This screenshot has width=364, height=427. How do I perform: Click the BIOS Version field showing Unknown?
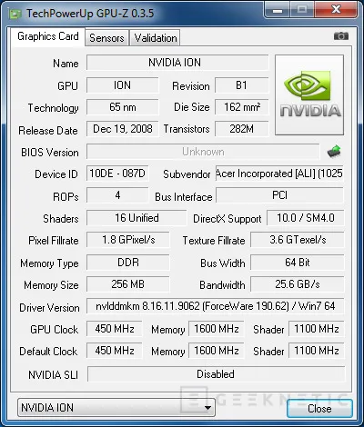tap(203, 152)
